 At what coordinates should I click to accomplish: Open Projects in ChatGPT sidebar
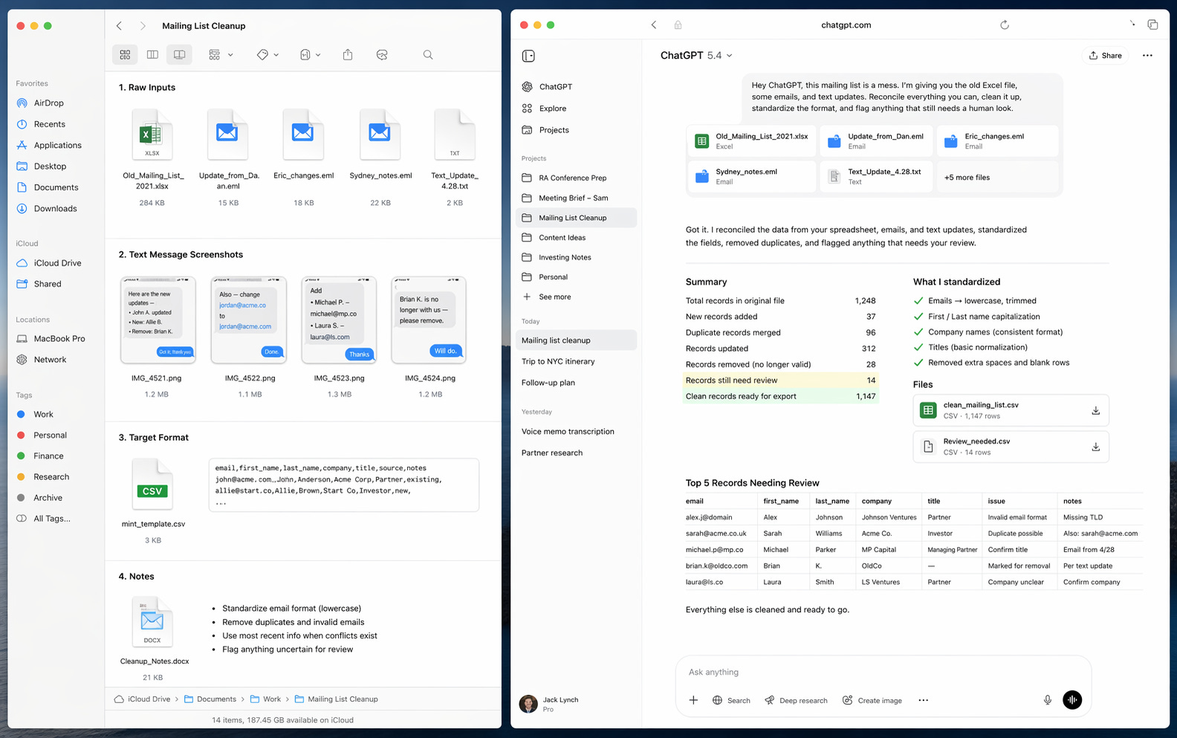click(554, 130)
